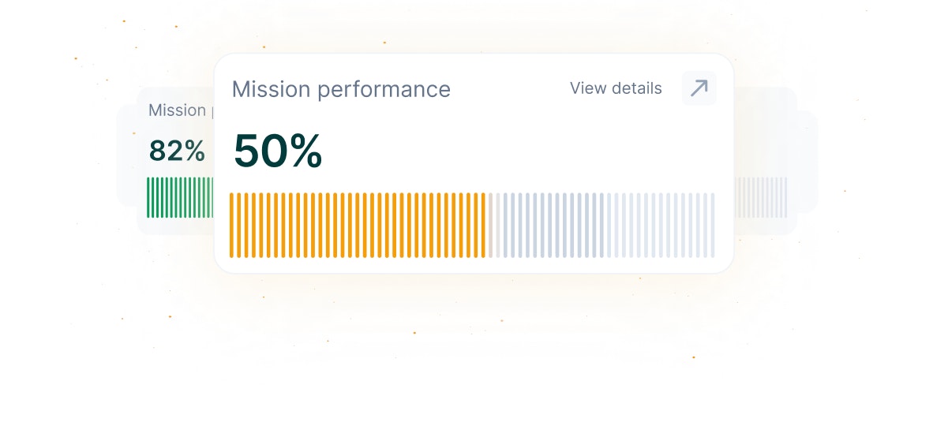The height and width of the screenshot is (437, 933).
Task: Click the Mission performance heading on front card
Action: pos(341,89)
